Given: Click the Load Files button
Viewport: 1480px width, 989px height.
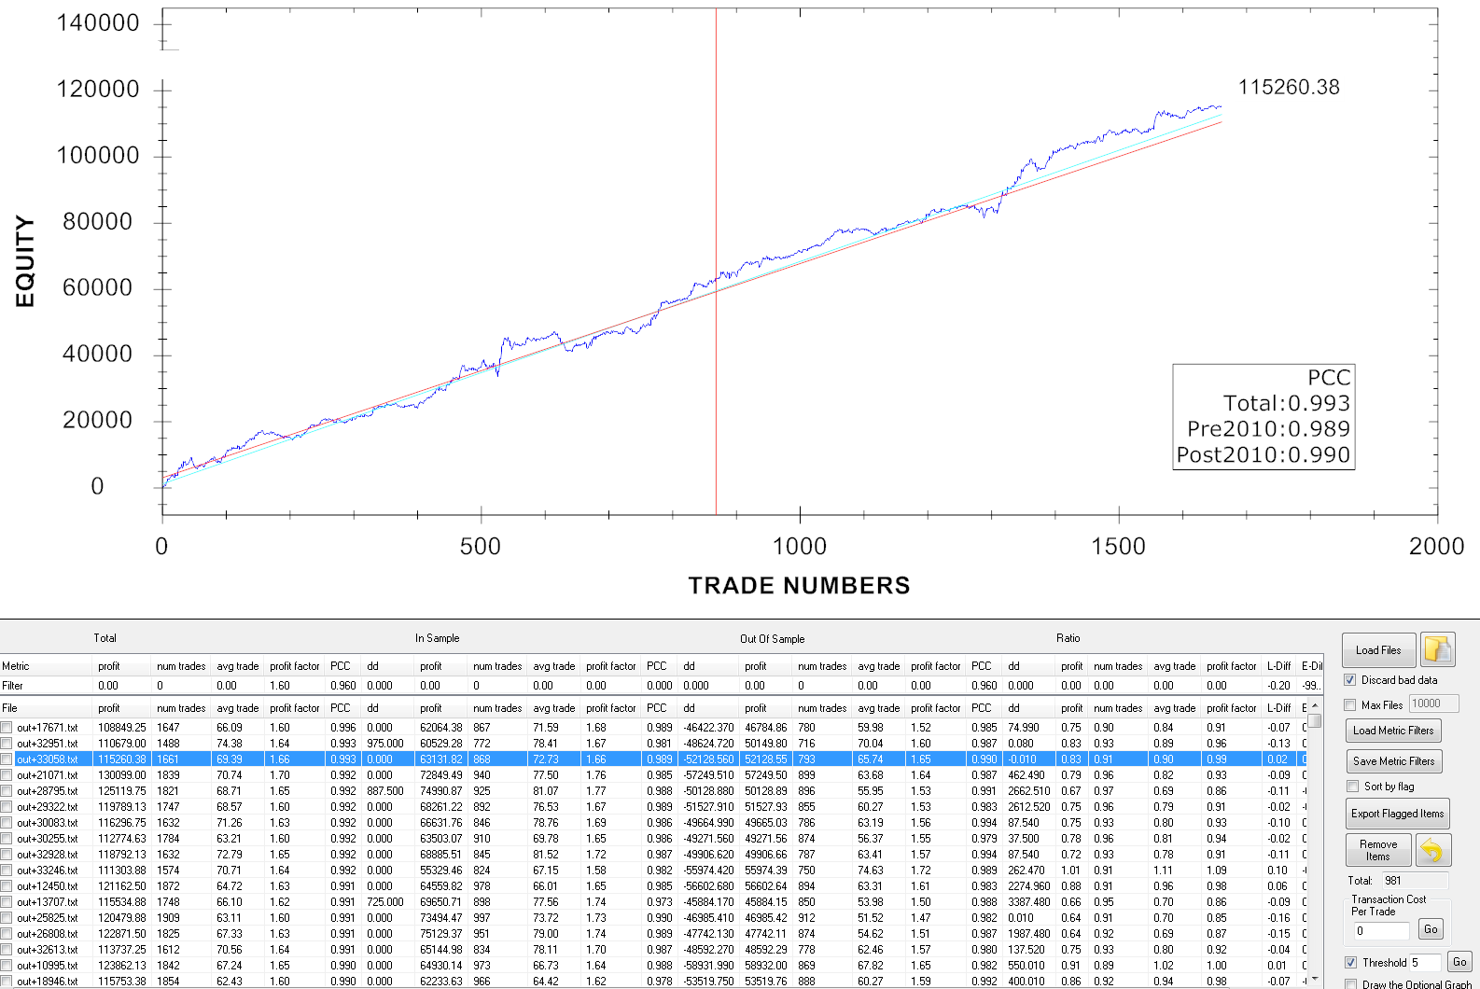Looking at the screenshot, I should (x=1379, y=650).
